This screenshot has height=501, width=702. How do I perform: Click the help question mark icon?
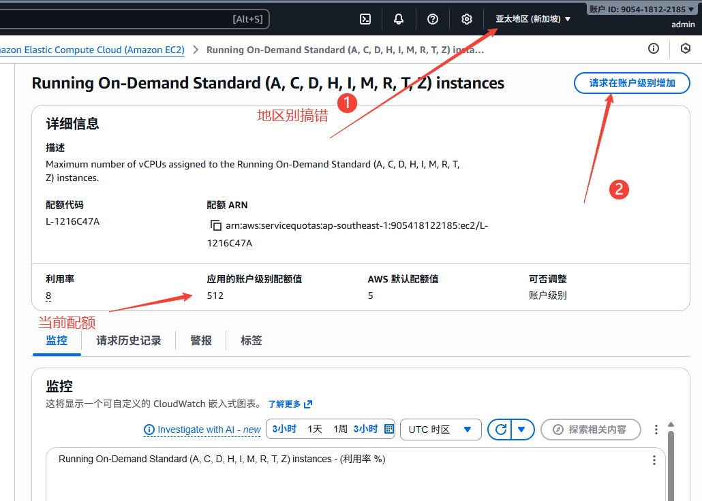433,19
